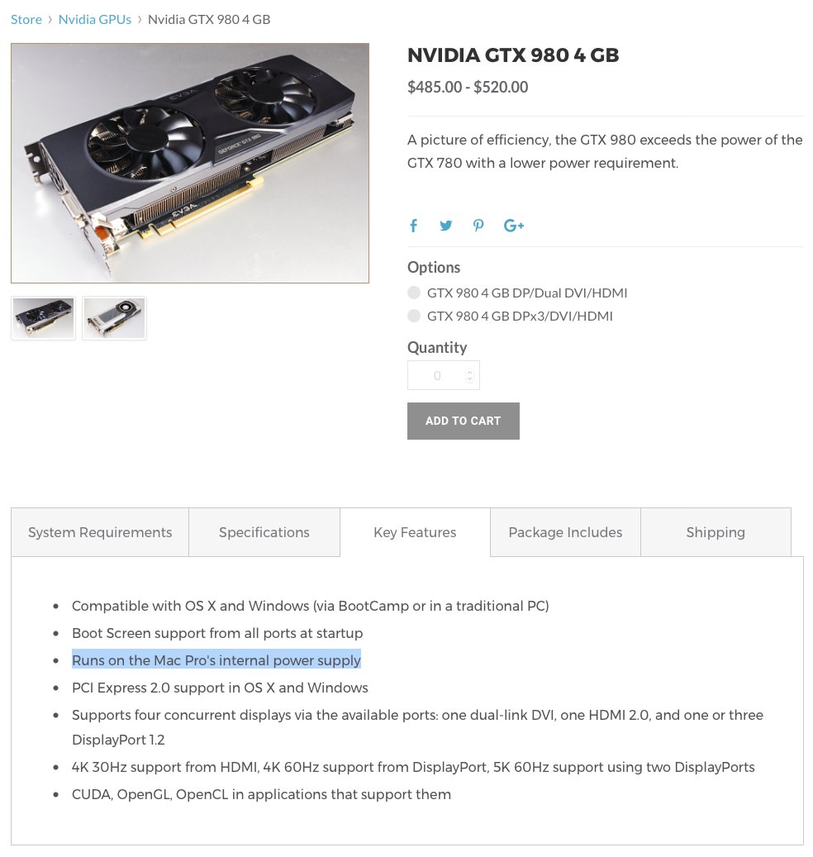Increase quantity with stepper arrow
Screen dimensions: 813x857
[469, 371]
